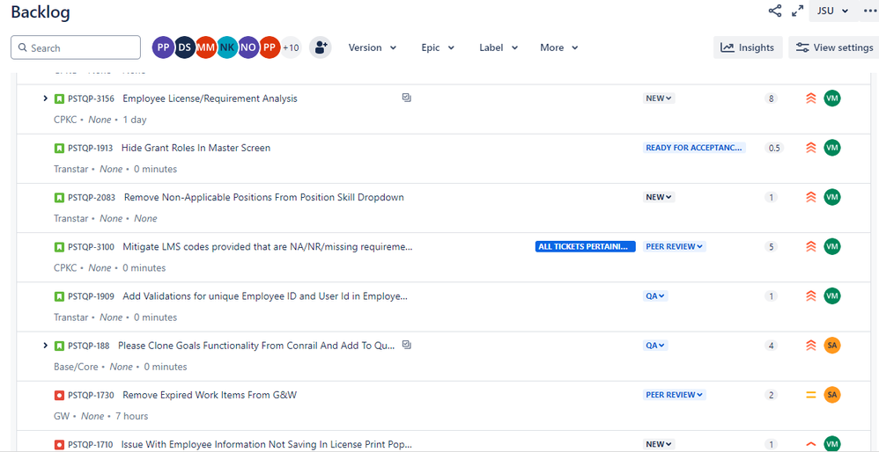879x452 pixels.
Task: Open the Insights panel
Action: 748,47
